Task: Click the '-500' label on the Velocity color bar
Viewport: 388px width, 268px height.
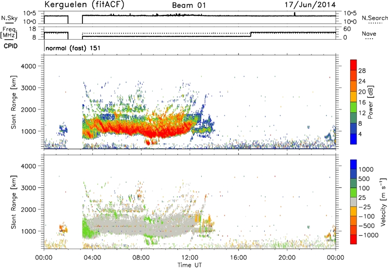Action: pos(367,225)
